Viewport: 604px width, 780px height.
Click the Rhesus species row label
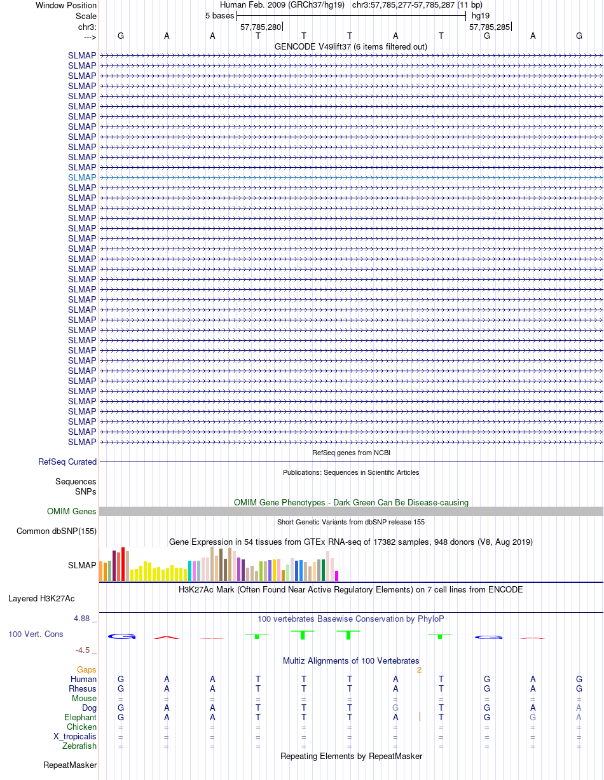[x=83, y=688]
